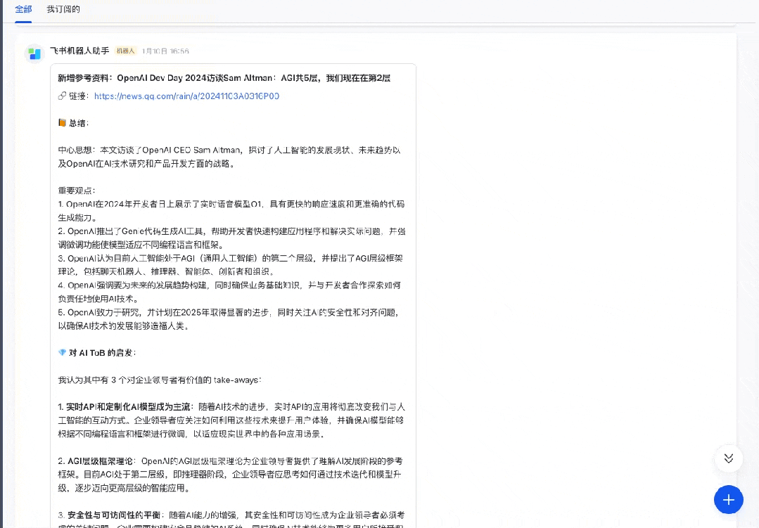Click the 飞书机器人助手 avatar icon
This screenshot has height=528, width=759.
[34, 53]
